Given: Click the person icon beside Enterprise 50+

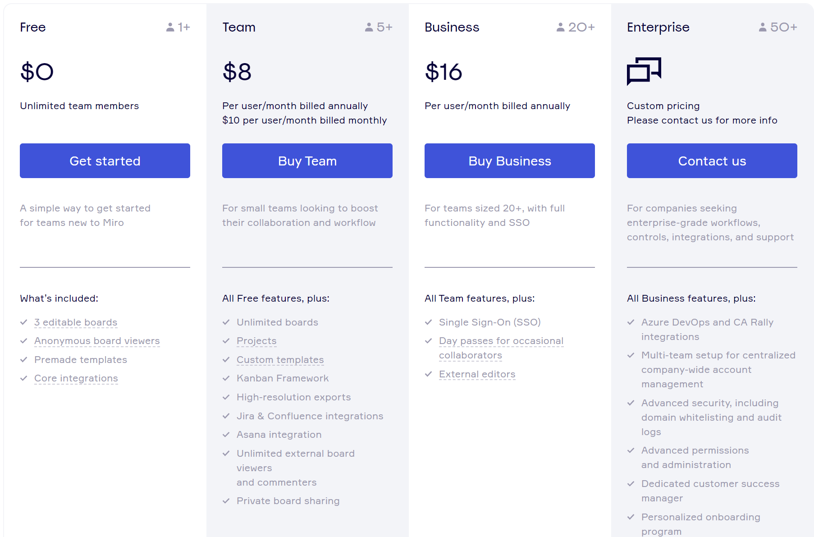Looking at the screenshot, I should click(762, 28).
